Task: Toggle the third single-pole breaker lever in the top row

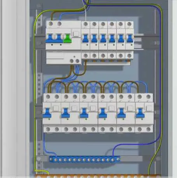Action: pos(103,38)
